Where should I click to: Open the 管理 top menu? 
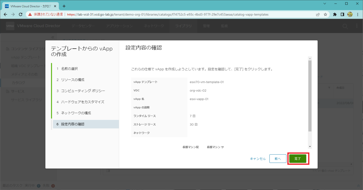point(206,26)
